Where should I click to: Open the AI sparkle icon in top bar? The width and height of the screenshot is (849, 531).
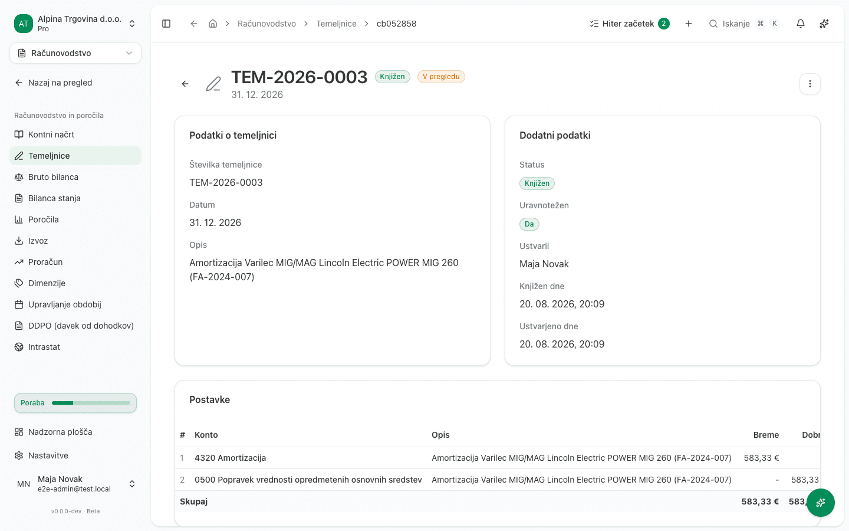(824, 24)
